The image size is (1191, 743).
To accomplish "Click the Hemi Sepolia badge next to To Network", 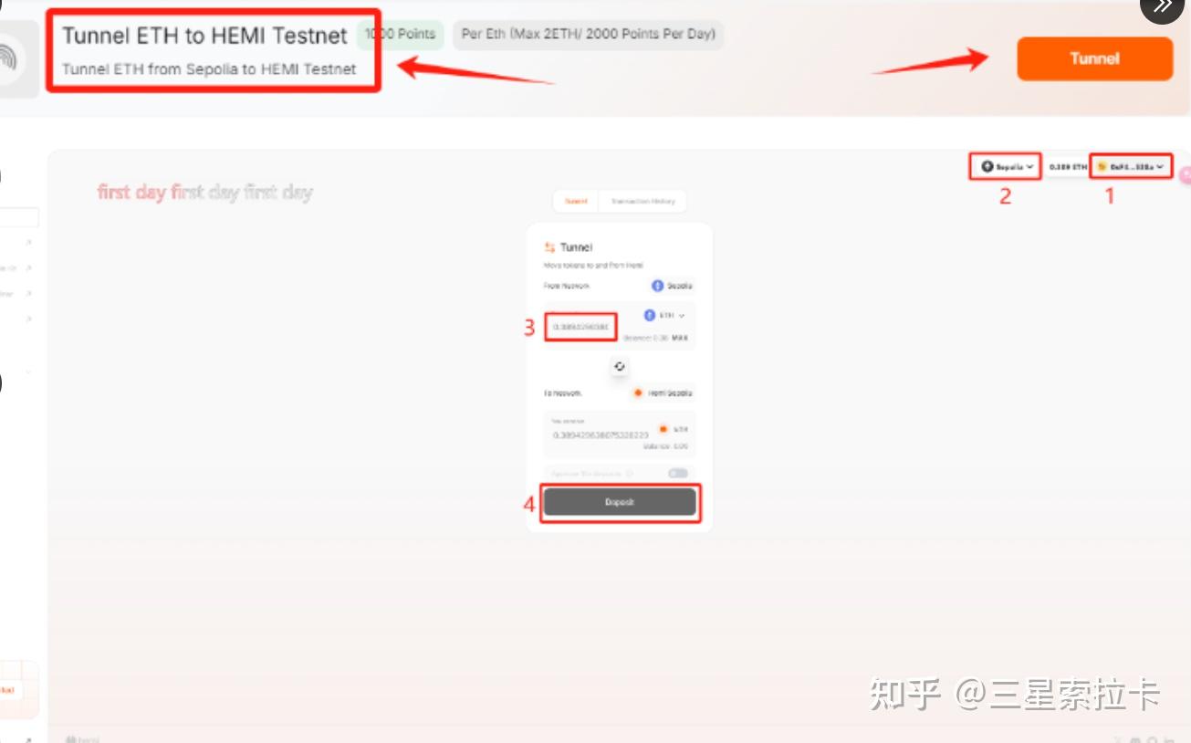I will [662, 392].
